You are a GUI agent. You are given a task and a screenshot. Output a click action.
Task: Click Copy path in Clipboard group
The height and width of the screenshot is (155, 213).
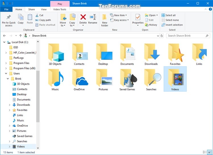(43, 20)
